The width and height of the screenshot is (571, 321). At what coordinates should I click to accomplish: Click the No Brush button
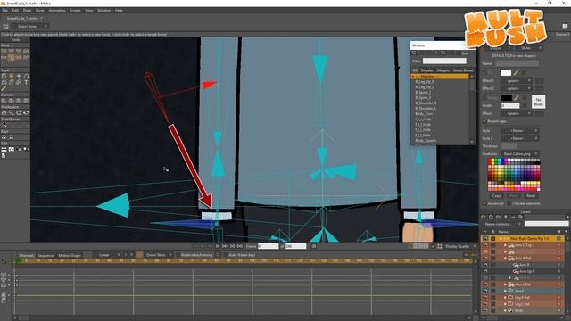point(538,102)
